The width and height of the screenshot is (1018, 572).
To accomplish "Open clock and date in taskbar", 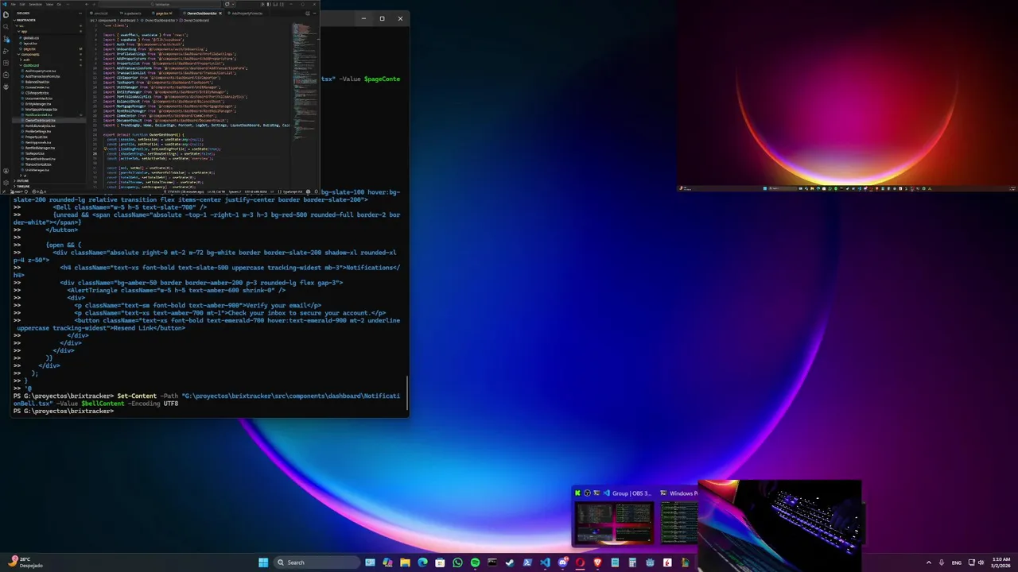I will coord(1002,562).
